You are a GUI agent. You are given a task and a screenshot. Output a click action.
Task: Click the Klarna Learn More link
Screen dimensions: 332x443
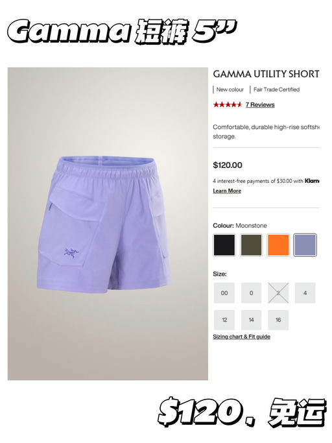point(227,191)
